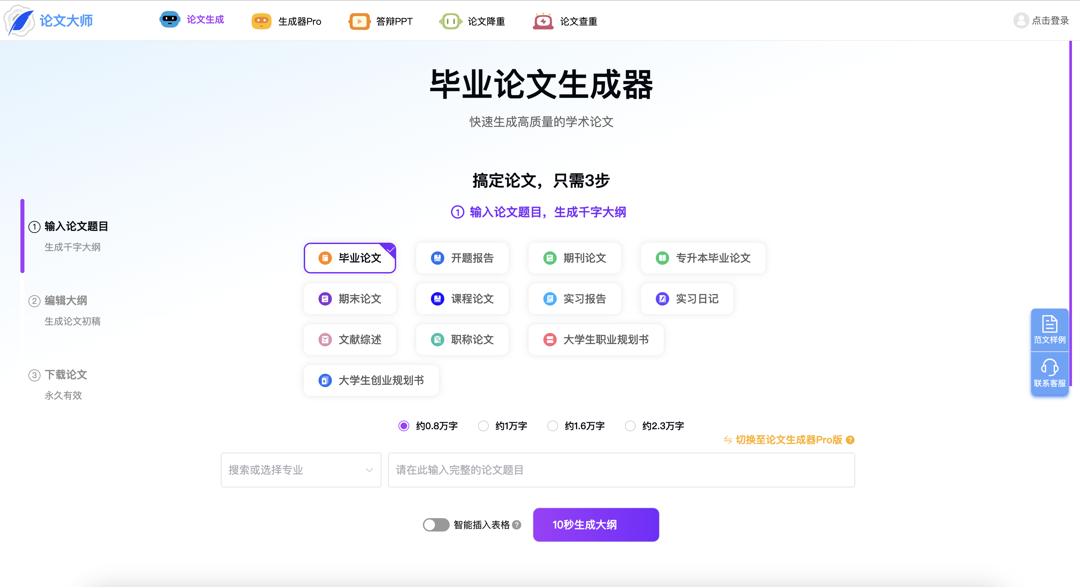The image size is (1080, 587).
Task: Choose the 约1.6万字 word count
Action: pyautogui.click(x=553, y=426)
